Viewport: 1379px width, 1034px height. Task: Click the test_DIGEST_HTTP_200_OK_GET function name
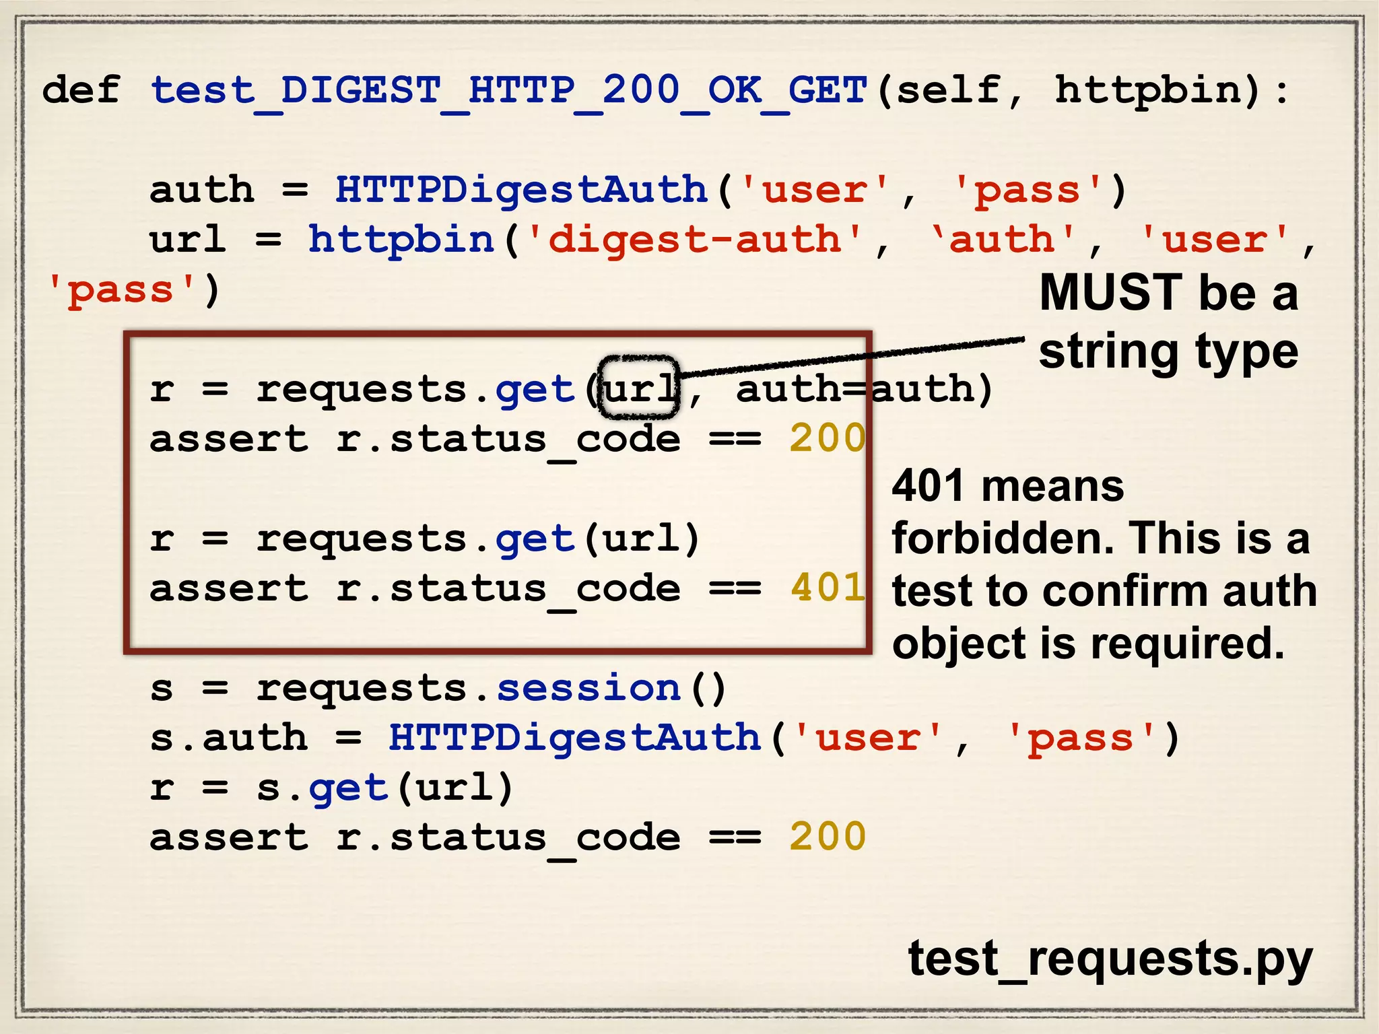508,90
